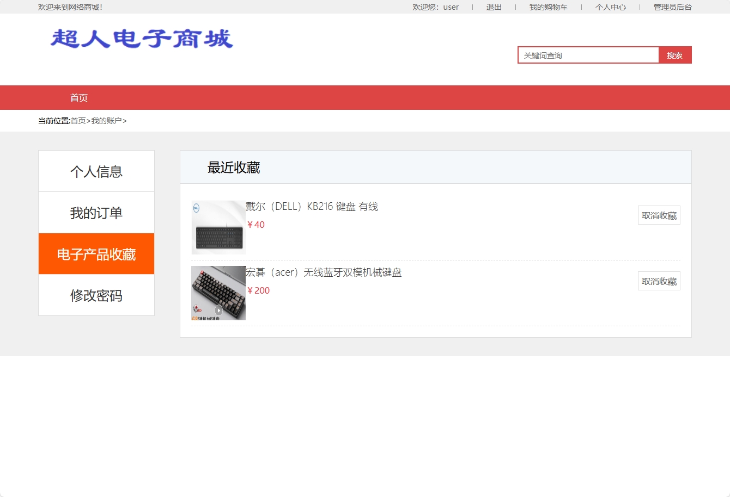Cancel favorite on the acer mechanical keyboard
Image resolution: width=730 pixels, height=497 pixels.
[x=659, y=281]
